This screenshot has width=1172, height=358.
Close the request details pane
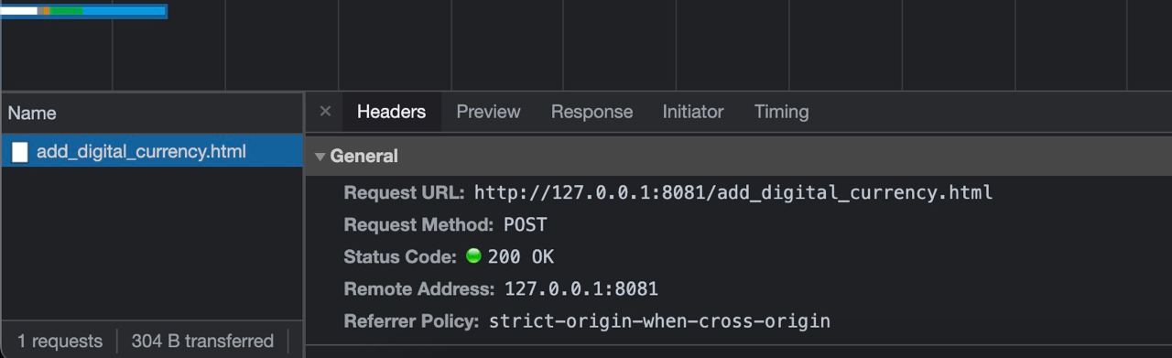pos(325,112)
